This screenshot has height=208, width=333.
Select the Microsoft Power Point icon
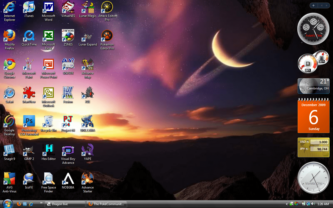click(49, 68)
